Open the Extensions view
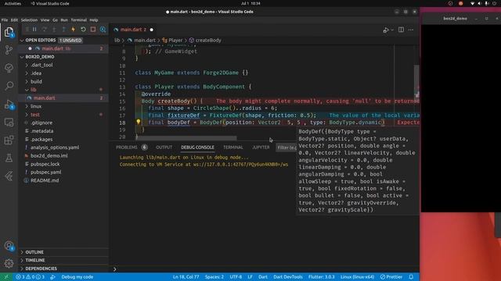This screenshot has height=281, width=501. click(9, 140)
